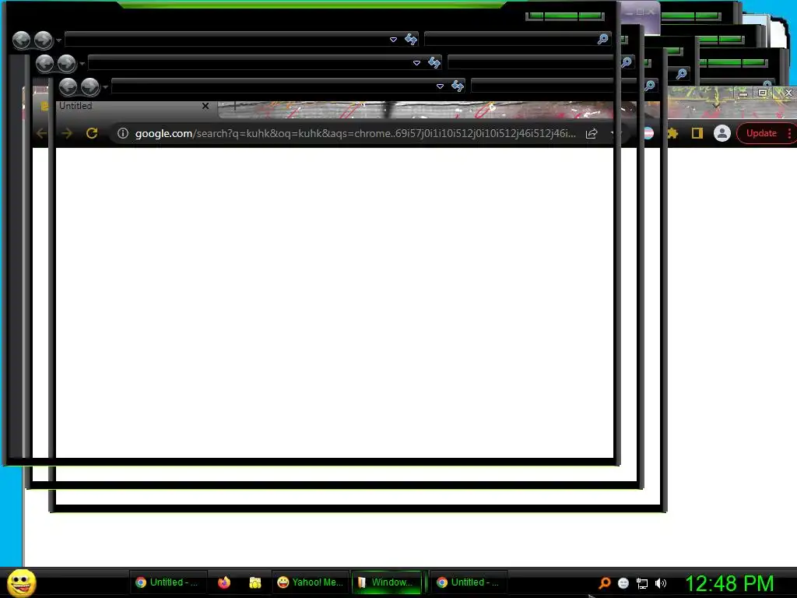Screen dimensions: 797x598
Task: Click Chrome's forward arrow
Action: (x=67, y=133)
